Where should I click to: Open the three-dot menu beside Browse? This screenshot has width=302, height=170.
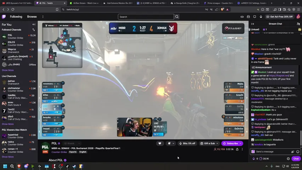pos(43,17)
